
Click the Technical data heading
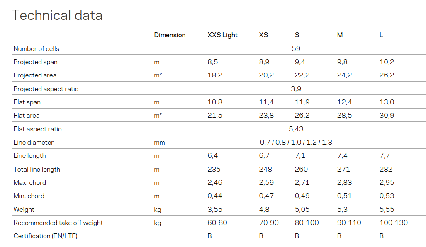coord(57,15)
